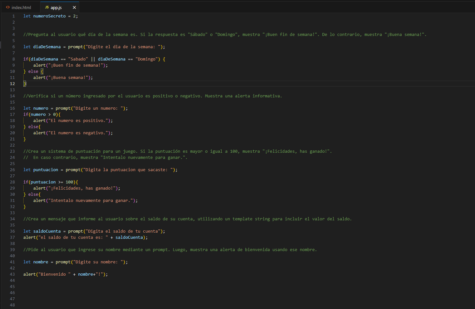Click the alert '¡Buen fin de semana!' line
The height and width of the screenshot is (309, 475).
click(71, 65)
